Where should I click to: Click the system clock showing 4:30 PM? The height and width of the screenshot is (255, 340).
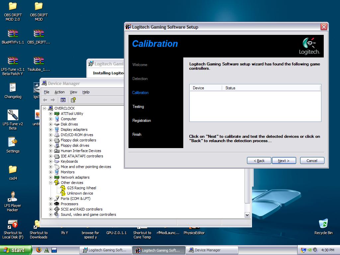coord(328,250)
